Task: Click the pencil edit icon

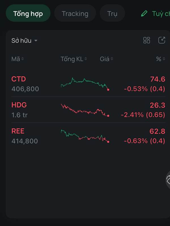Action: [144, 14]
